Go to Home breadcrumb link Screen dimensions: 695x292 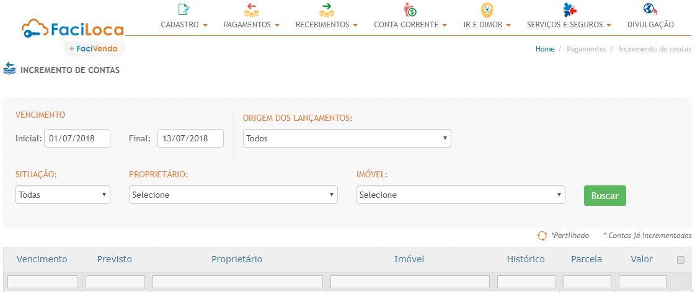coord(544,49)
